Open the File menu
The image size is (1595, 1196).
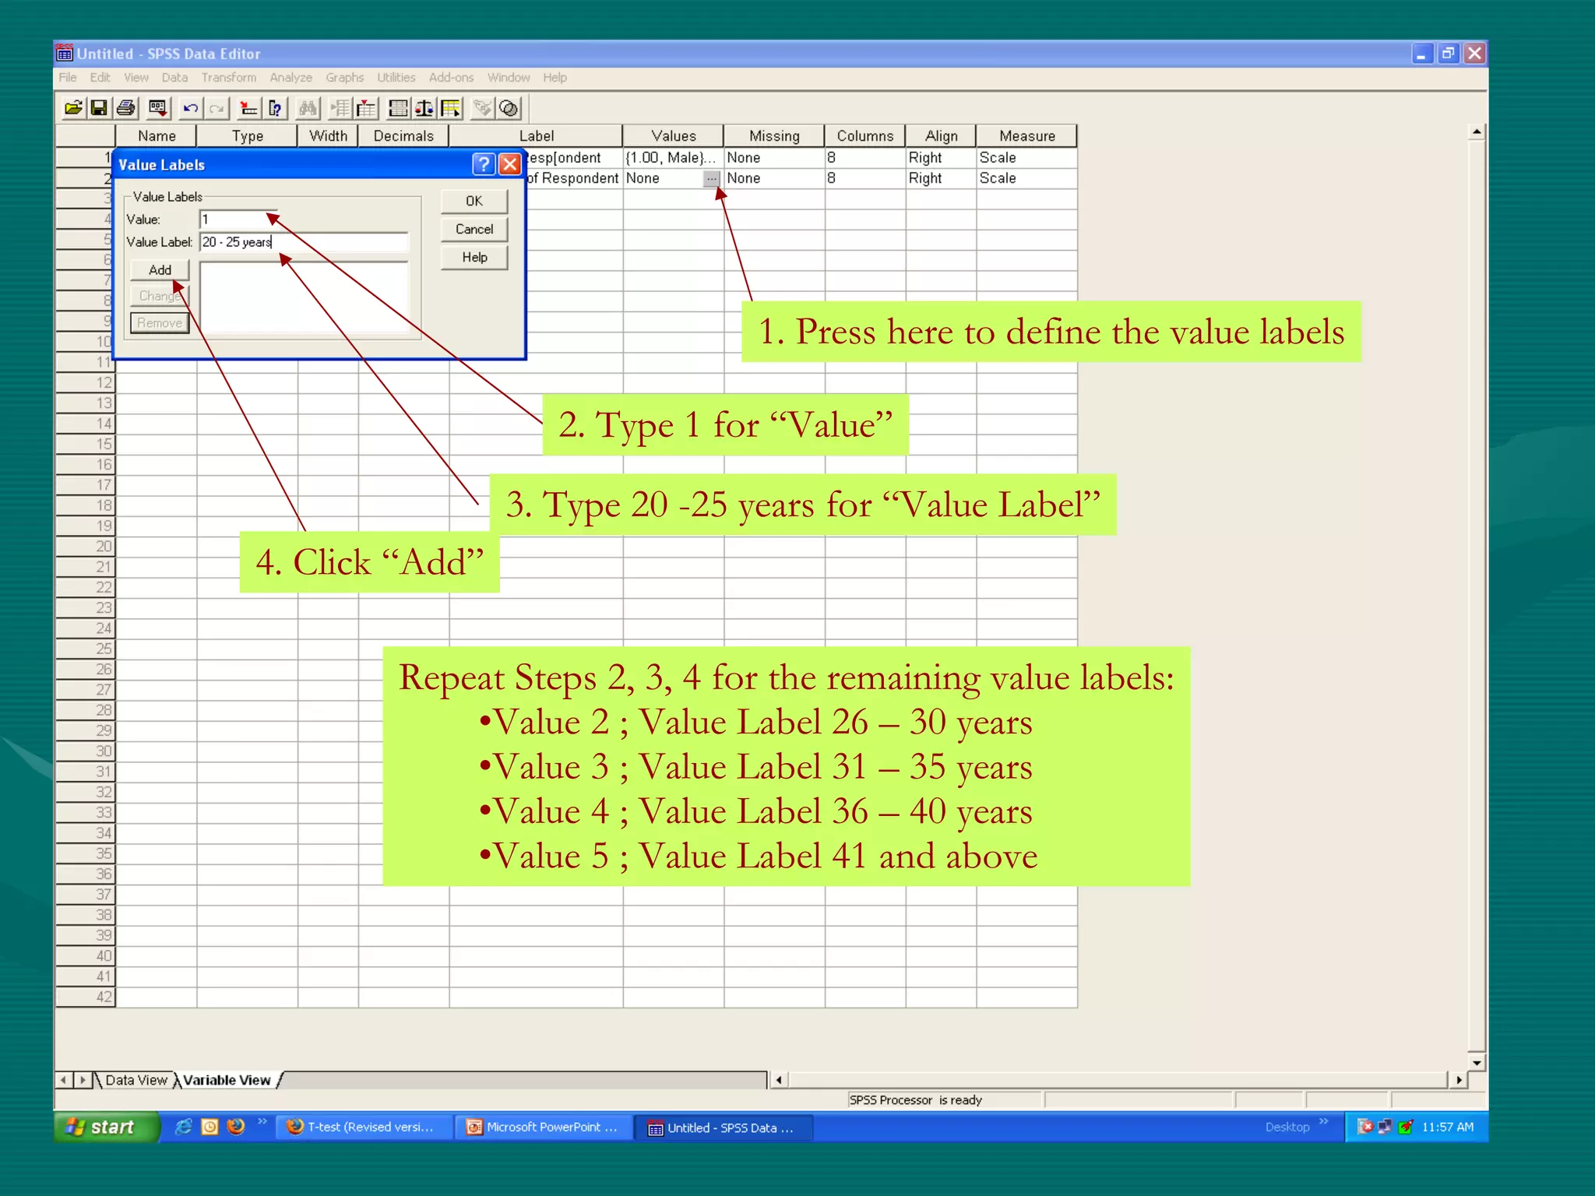pos(68,78)
